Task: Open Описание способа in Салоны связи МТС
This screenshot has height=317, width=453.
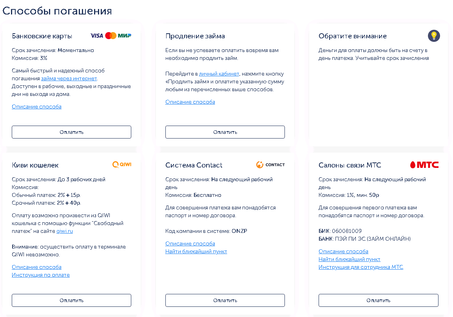Action: [343, 251]
